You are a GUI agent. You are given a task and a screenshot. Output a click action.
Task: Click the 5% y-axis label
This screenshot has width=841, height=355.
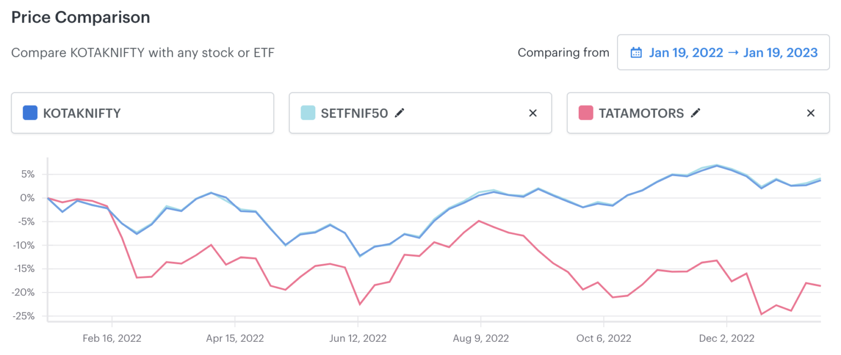click(27, 174)
